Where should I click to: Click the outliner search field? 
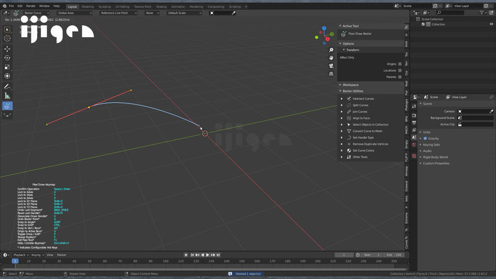450,12
